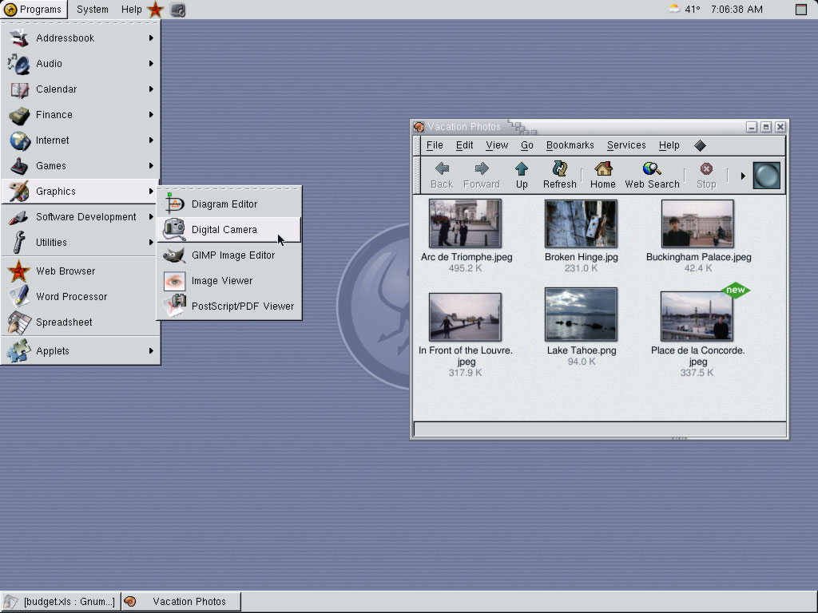Open the System menu in top panel
The image size is (818, 613).
pos(93,10)
